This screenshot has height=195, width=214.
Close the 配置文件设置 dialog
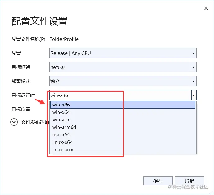(x=206, y=8)
